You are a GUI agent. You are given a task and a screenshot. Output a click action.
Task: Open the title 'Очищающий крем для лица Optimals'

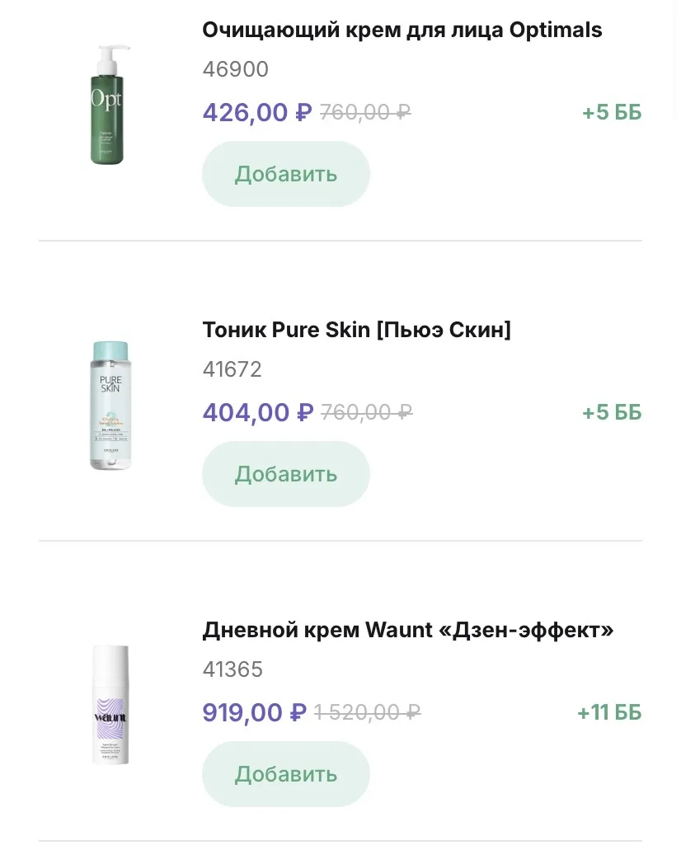(x=402, y=31)
